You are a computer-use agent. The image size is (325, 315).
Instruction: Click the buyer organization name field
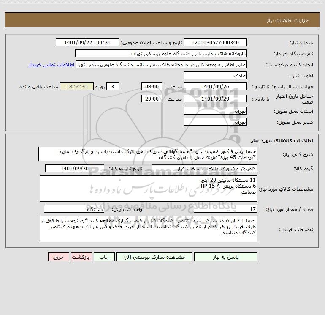161,53
